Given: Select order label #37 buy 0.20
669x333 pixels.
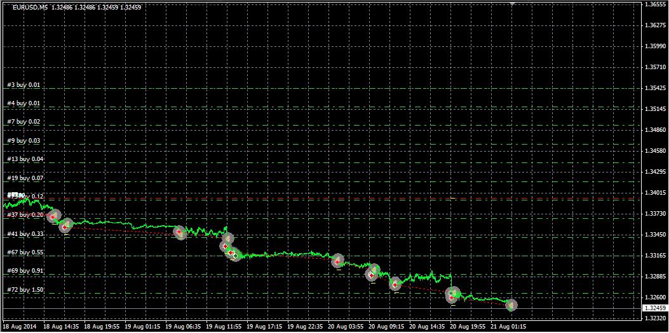Looking at the screenshot, I should [25, 215].
